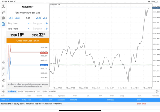Open the ข่าว (News) tab
Image resolution: width=160 pixels, height=112 pixels.
tap(39, 92)
